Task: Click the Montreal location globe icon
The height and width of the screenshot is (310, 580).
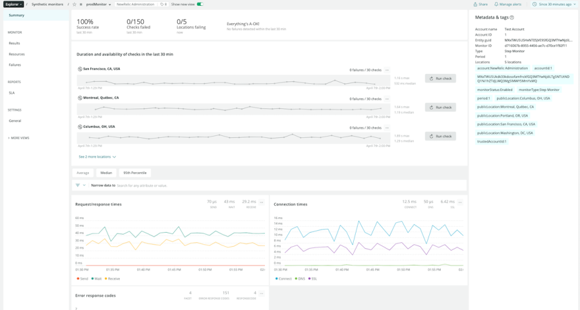Action: click(x=80, y=98)
